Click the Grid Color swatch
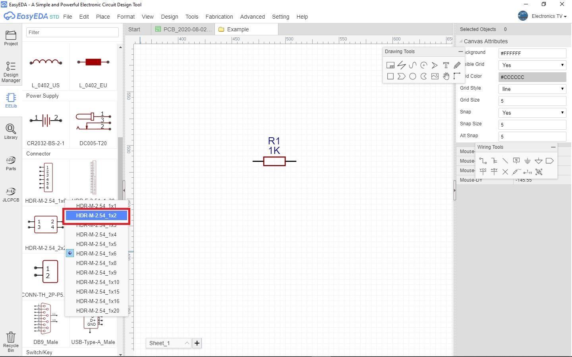Viewport: 572px width, 357px height. [x=532, y=77]
